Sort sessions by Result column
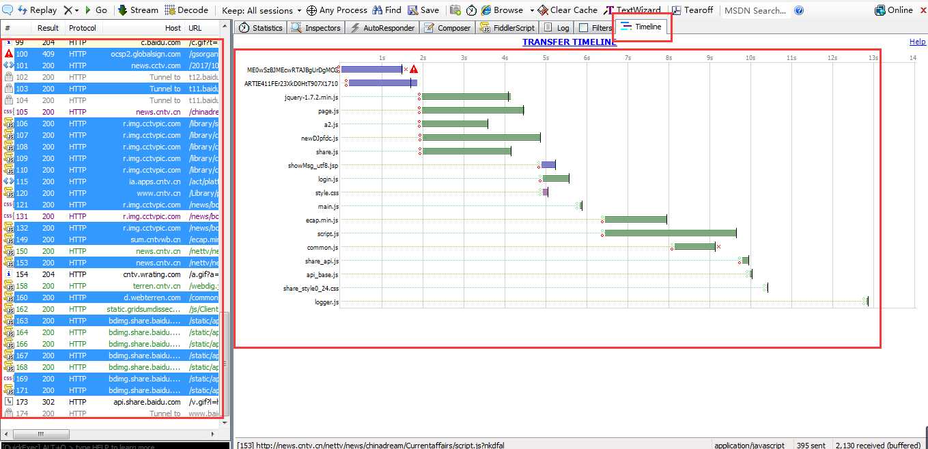 [48, 28]
